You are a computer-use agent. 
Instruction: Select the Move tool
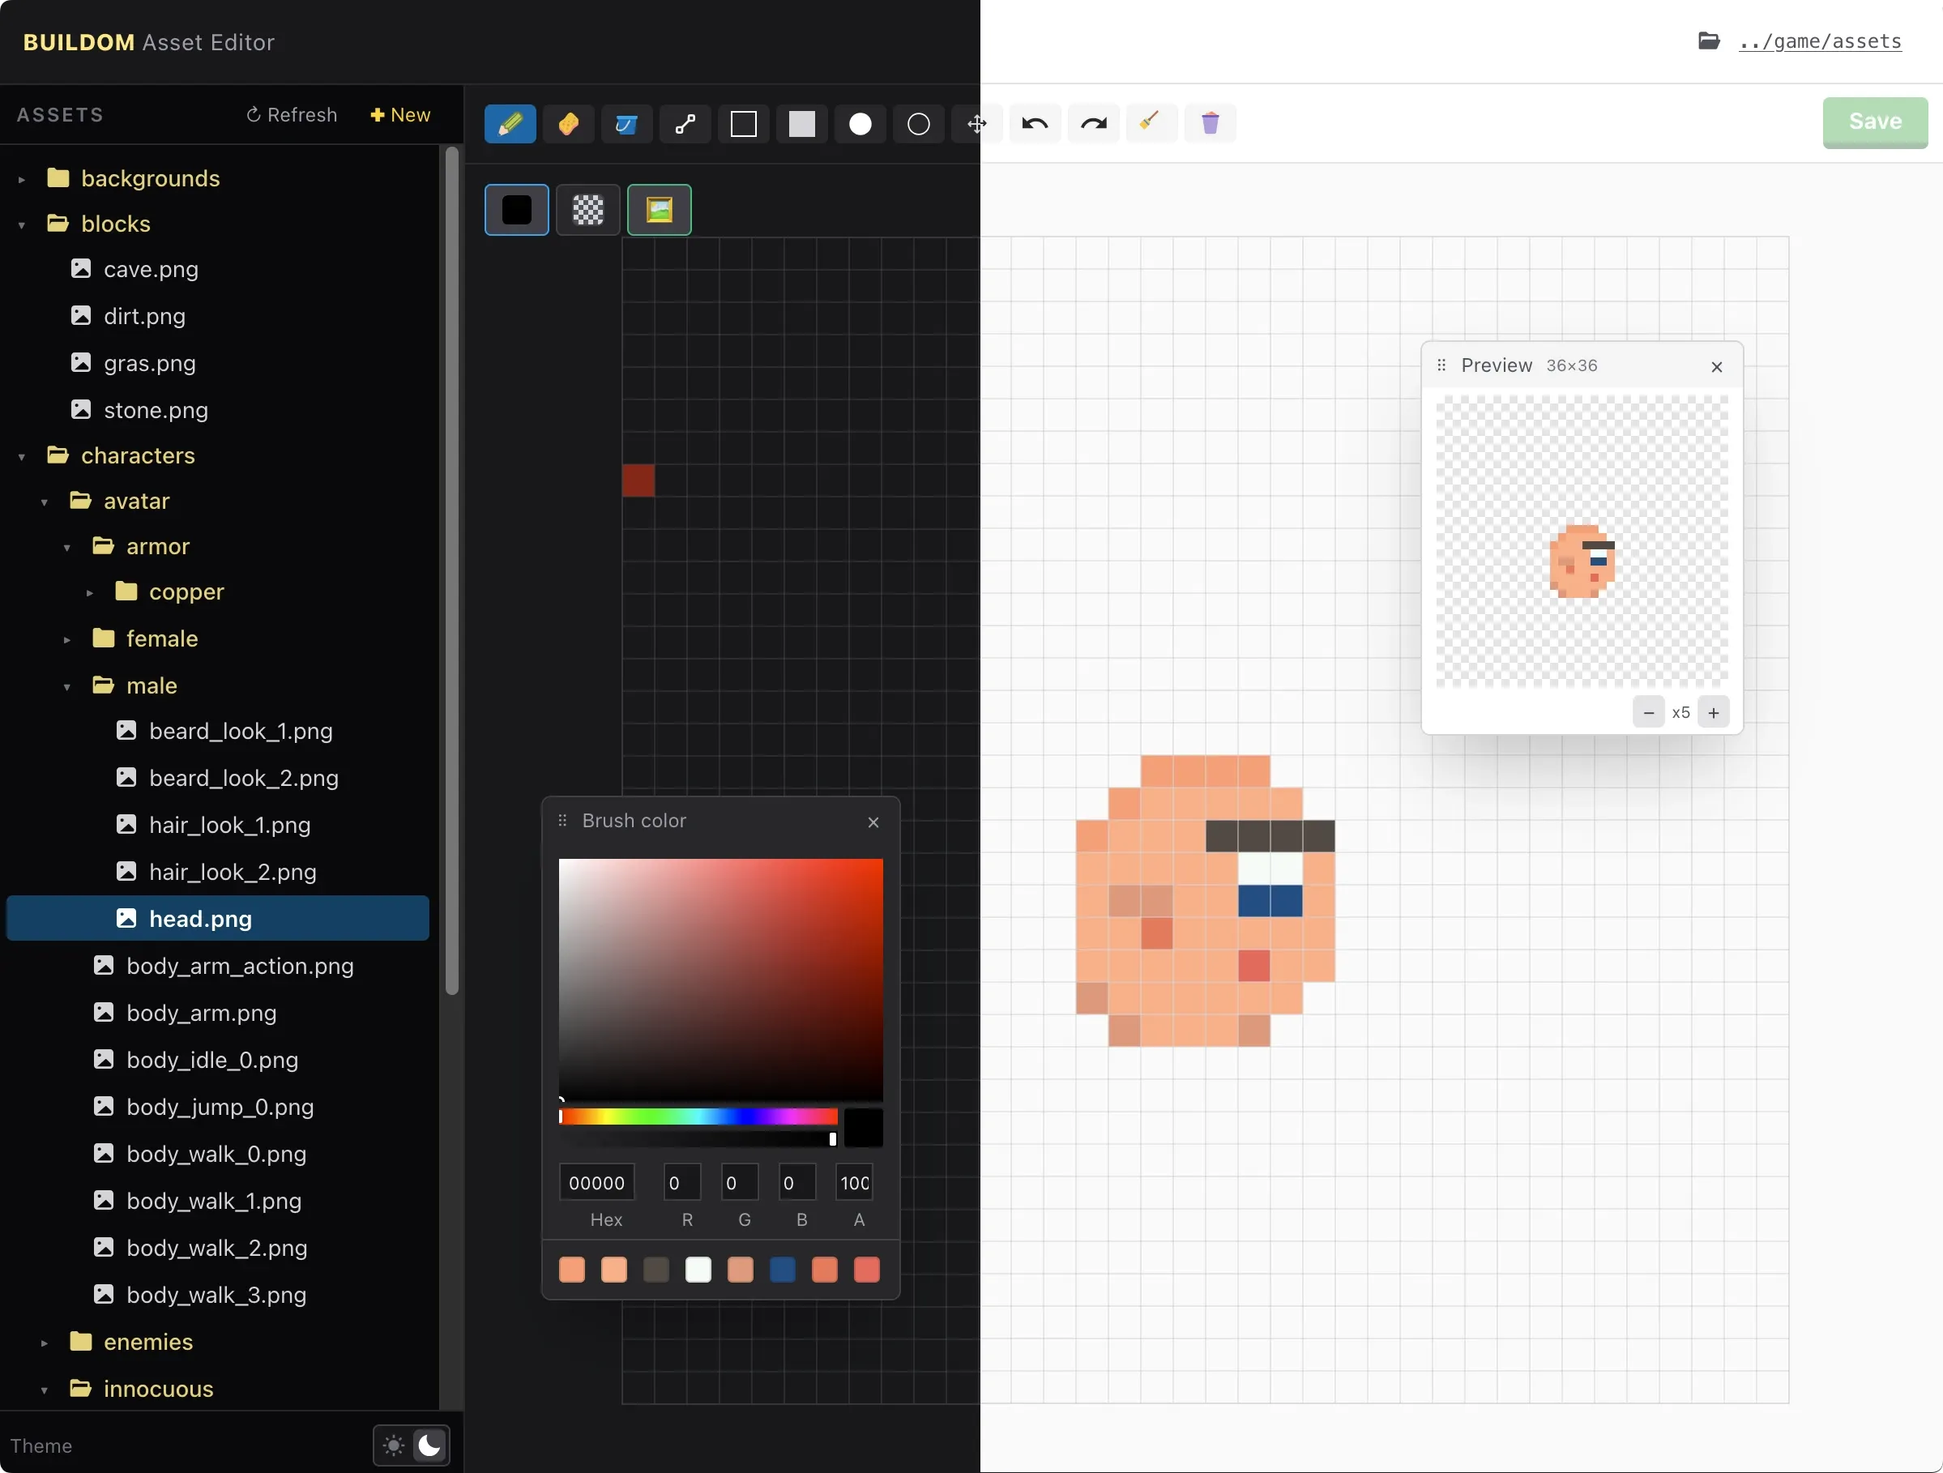pyautogui.click(x=977, y=124)
